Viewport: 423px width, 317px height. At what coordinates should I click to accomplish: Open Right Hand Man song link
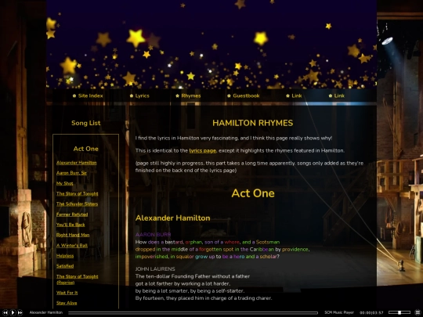pyautogui.click(x=73, y=235)
